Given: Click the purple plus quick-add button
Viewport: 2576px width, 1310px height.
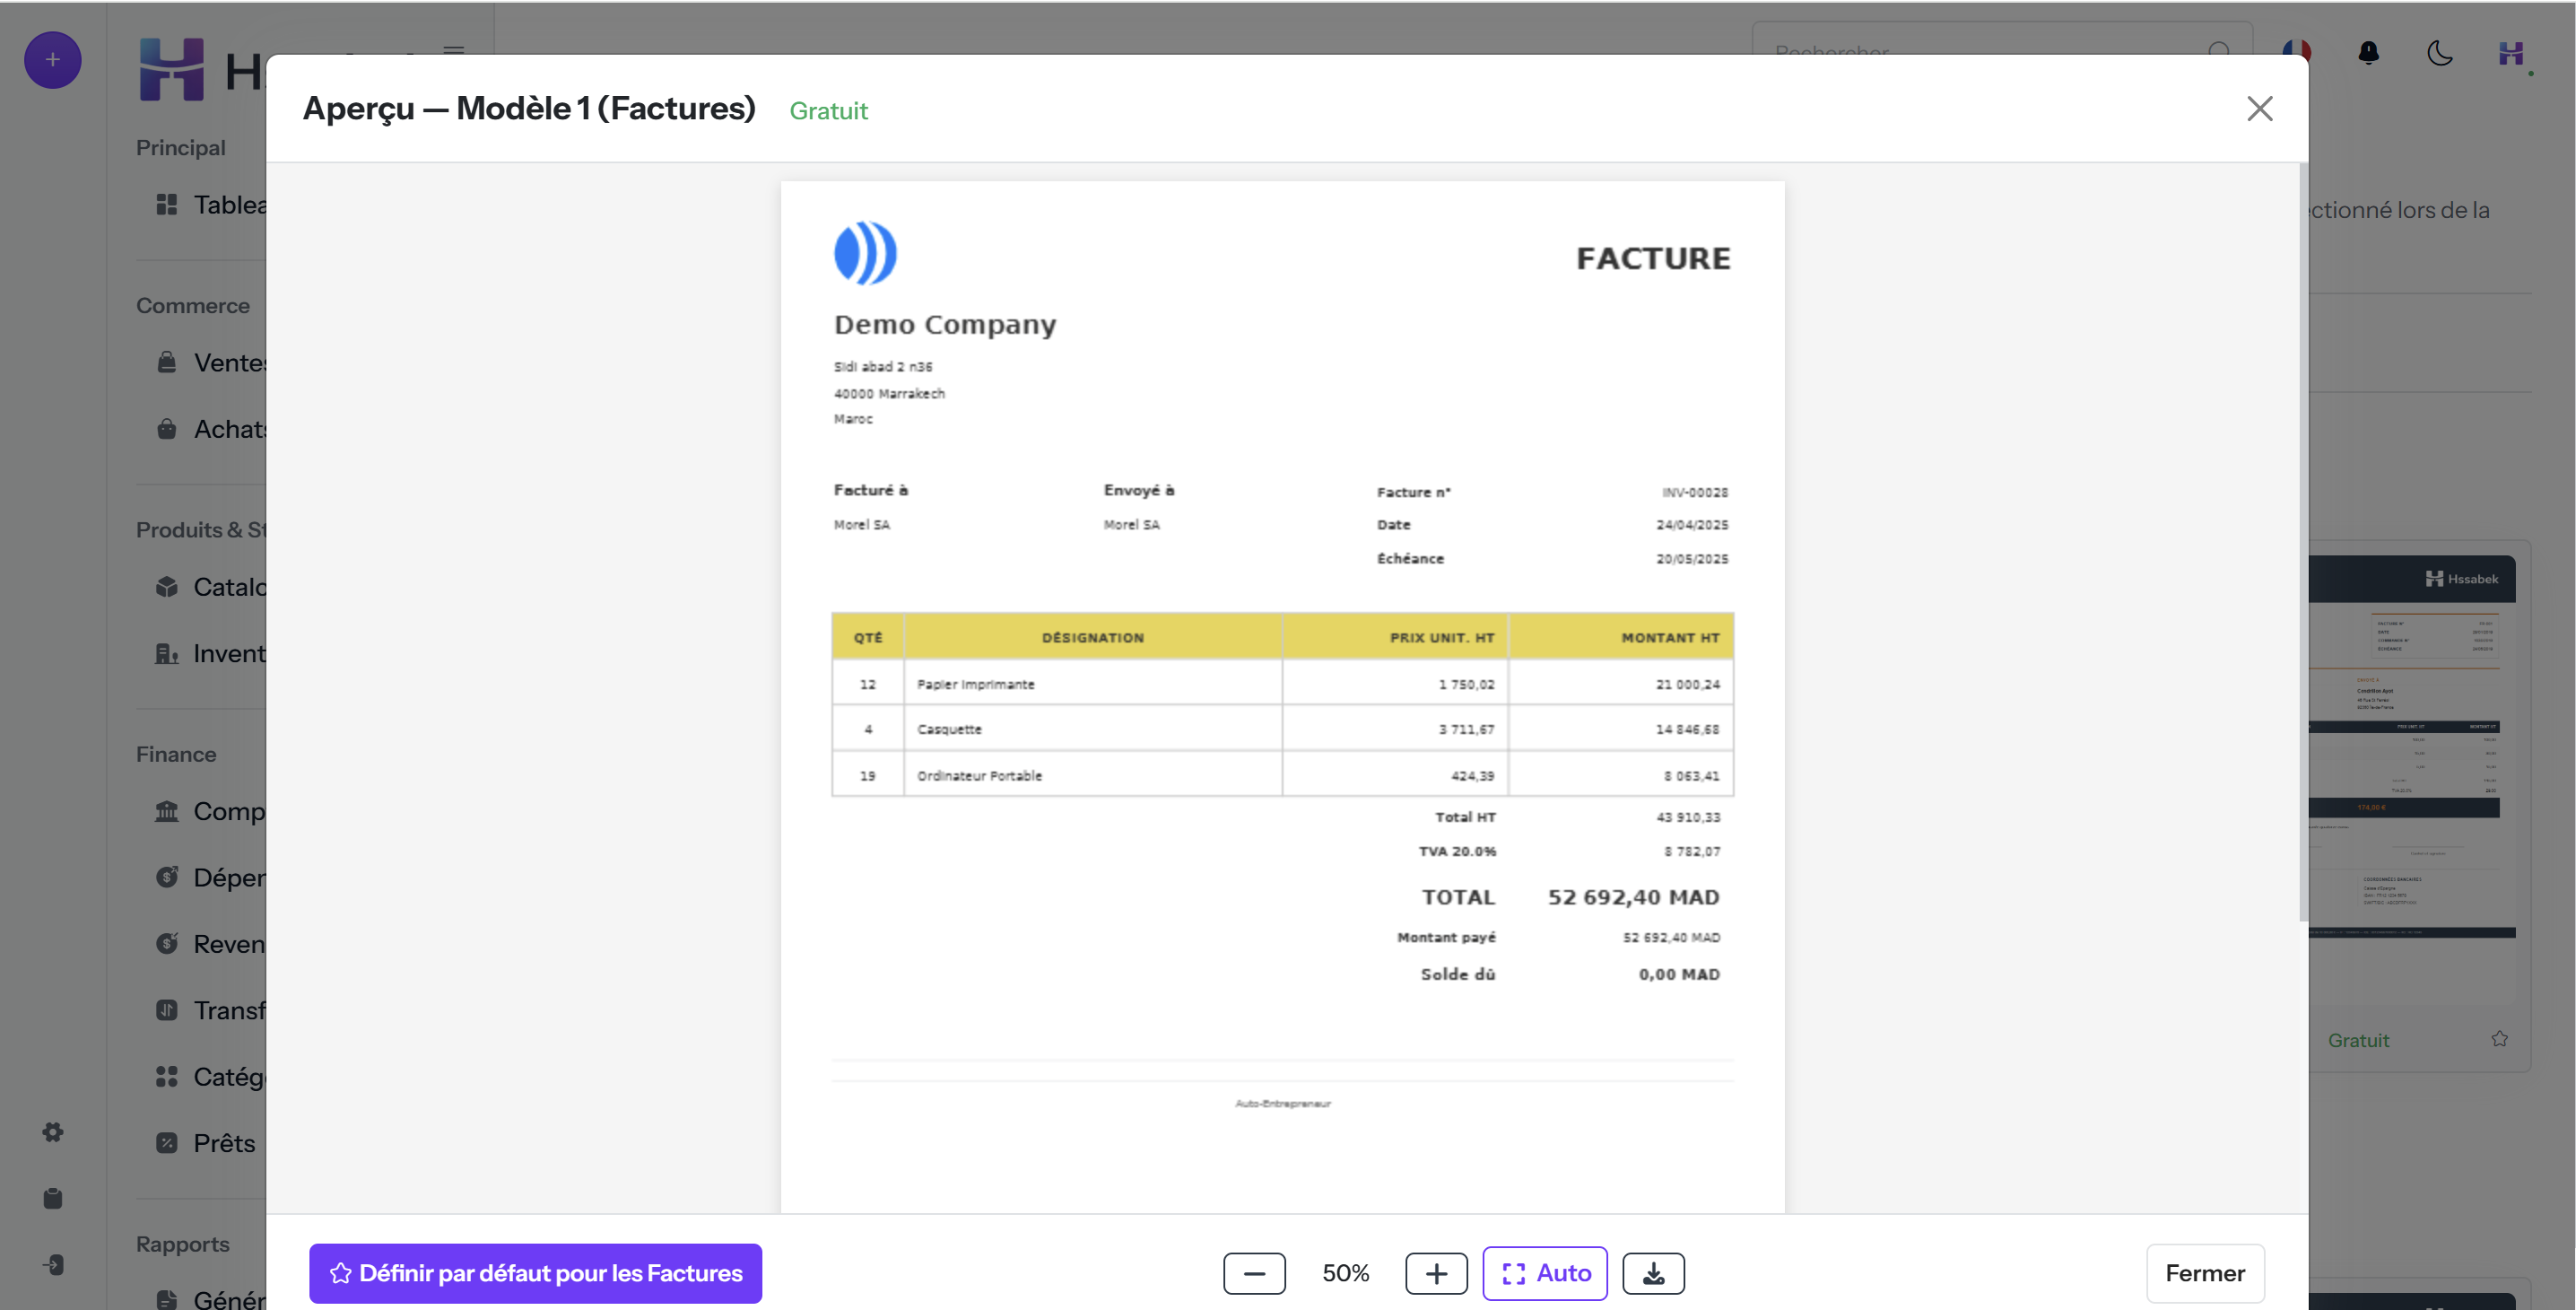Looking at the screenshot, I should coord(52,60).
